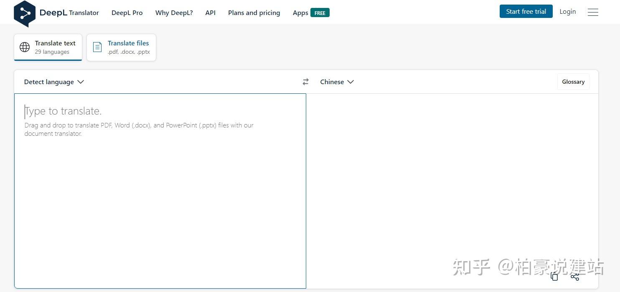The width and height of the screenshot is (620, 292).
Task: Swap source and target languages icon
Action: (306, 82)
